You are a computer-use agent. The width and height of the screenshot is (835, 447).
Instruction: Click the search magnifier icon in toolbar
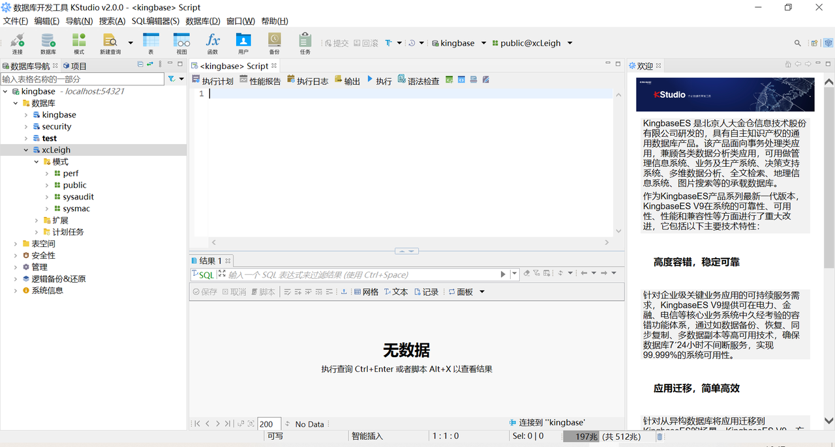tap(797, 43)
